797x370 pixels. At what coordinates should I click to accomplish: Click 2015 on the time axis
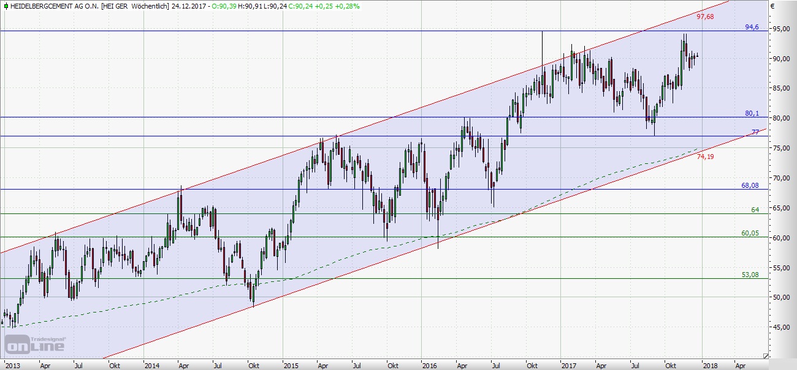291,366
